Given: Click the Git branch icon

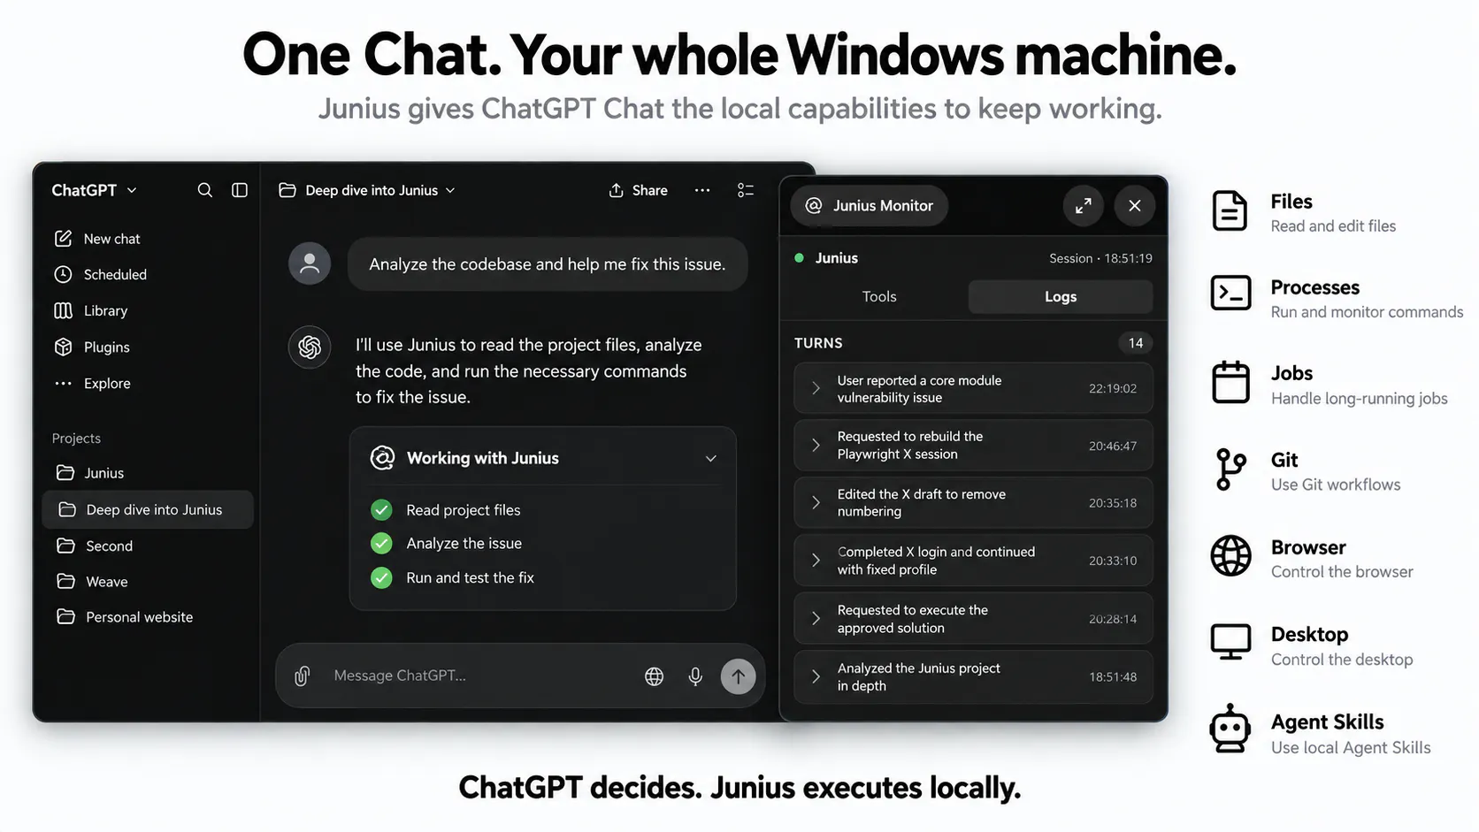Looking at the screenshot, I should tap(1230, 469).
